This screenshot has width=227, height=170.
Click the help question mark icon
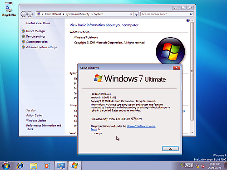coord(188,20)
